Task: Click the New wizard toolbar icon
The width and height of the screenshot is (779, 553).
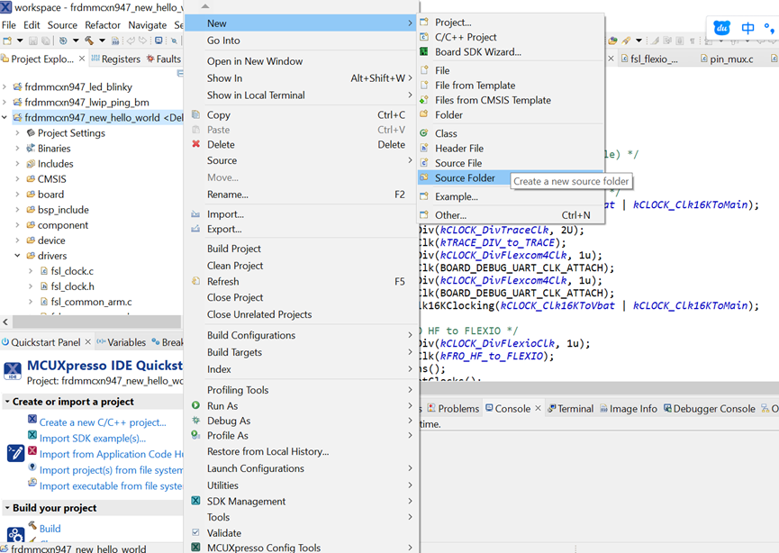Action: [x=8, y=41]
